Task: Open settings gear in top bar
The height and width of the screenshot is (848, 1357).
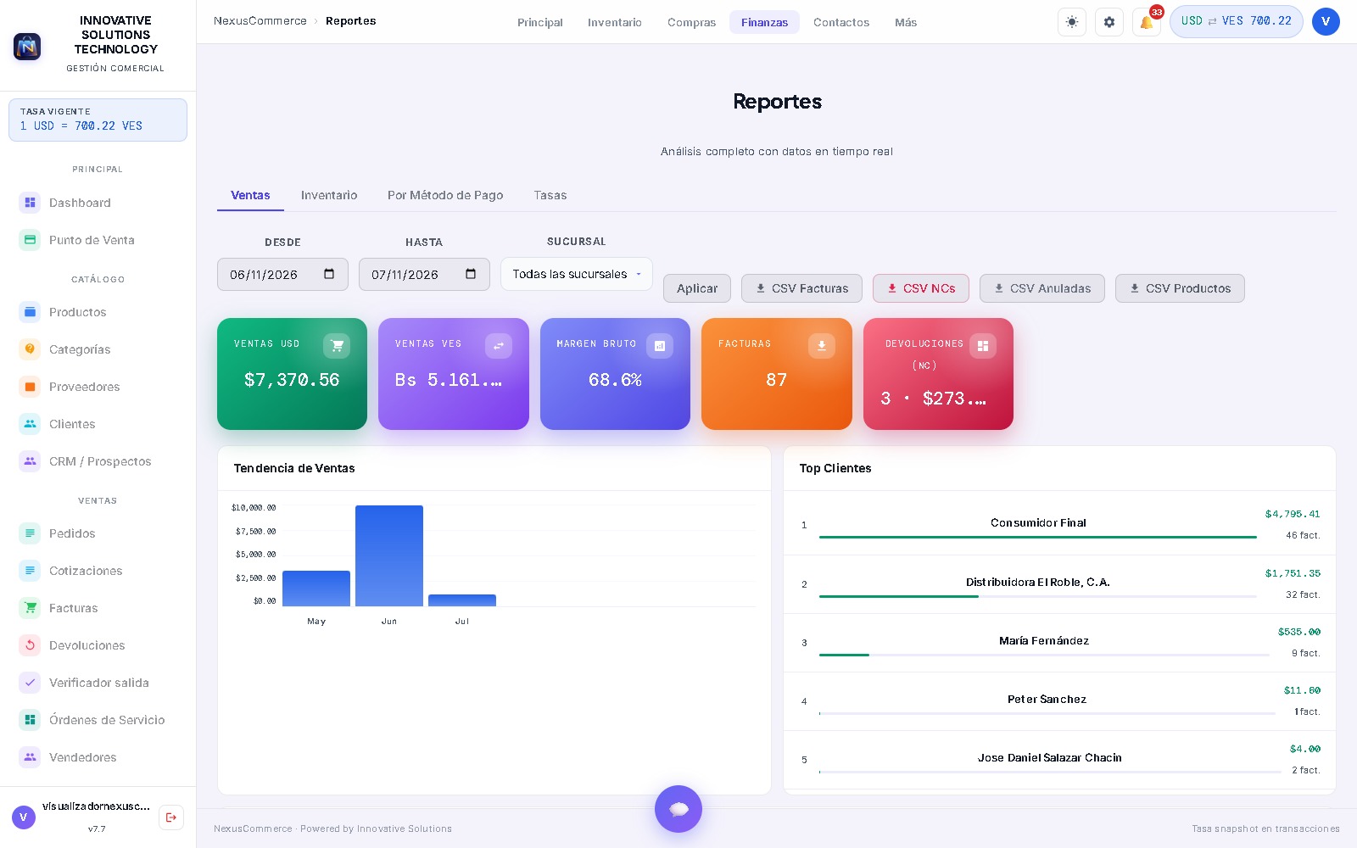Action: click(x=1109, y=22)
